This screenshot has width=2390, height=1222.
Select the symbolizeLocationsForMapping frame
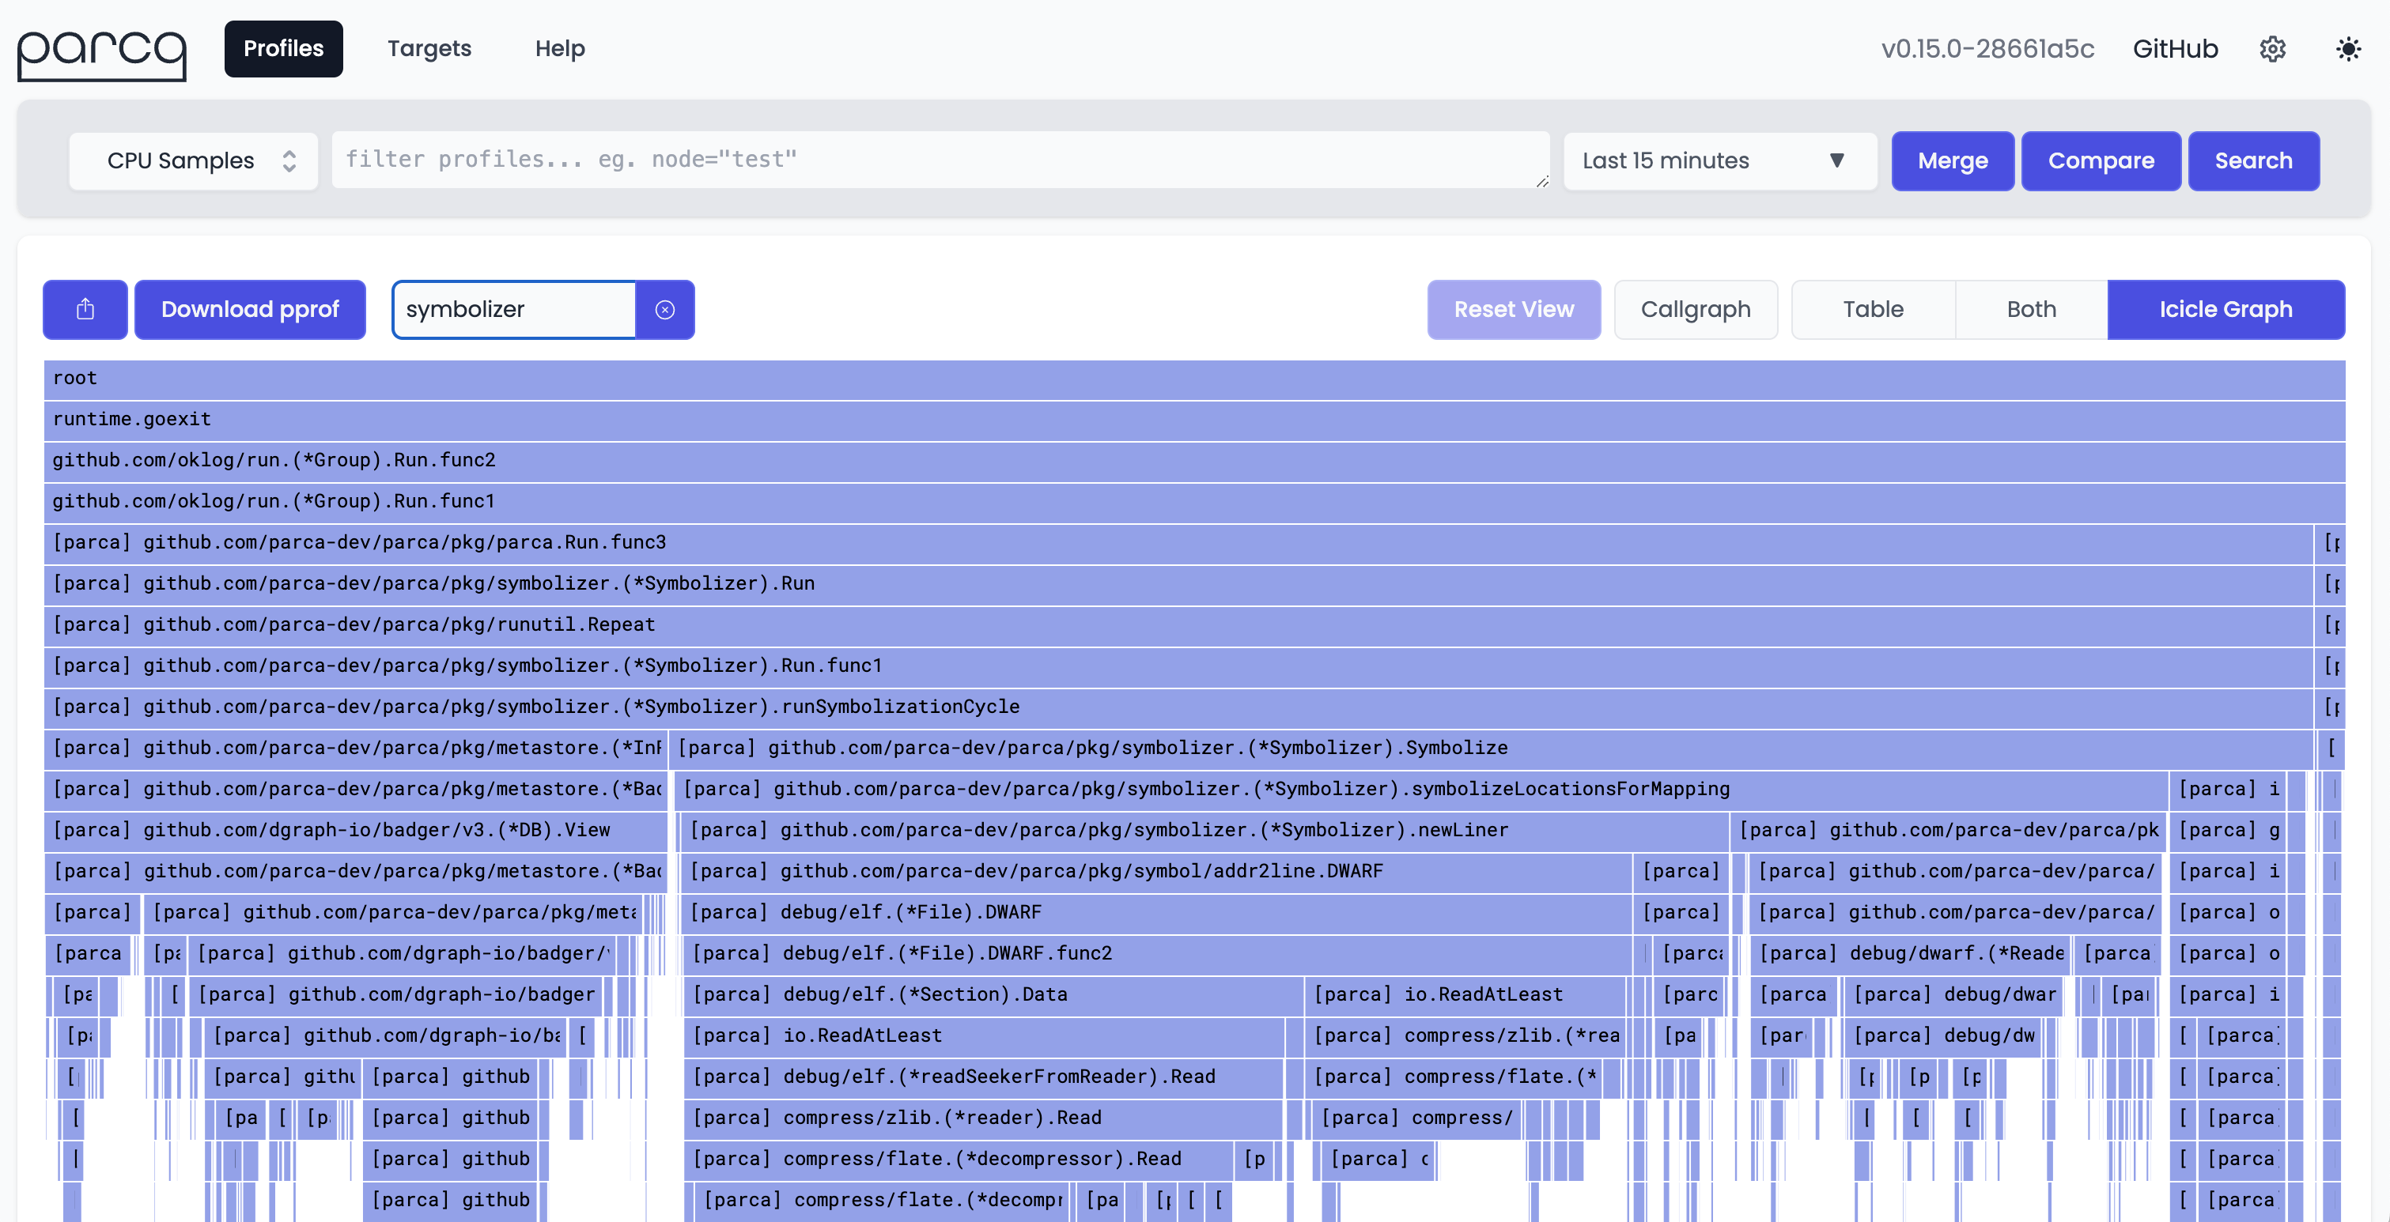tap(1420, 790)
